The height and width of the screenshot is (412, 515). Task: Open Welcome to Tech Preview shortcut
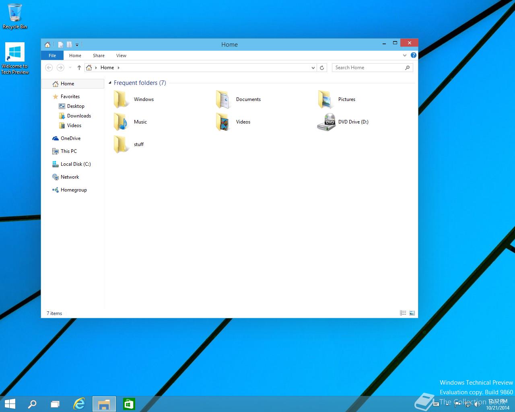point(15,59)
